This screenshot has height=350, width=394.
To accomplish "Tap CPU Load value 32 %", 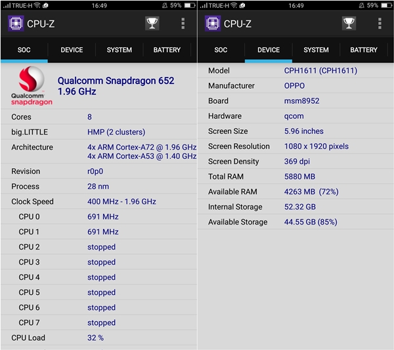I will pyautogui.click(x=95, y=338).
